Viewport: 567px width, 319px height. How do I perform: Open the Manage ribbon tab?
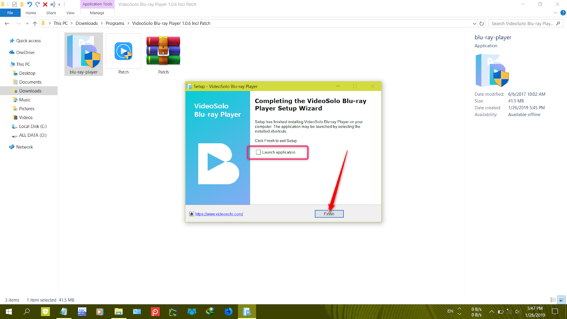97,13
